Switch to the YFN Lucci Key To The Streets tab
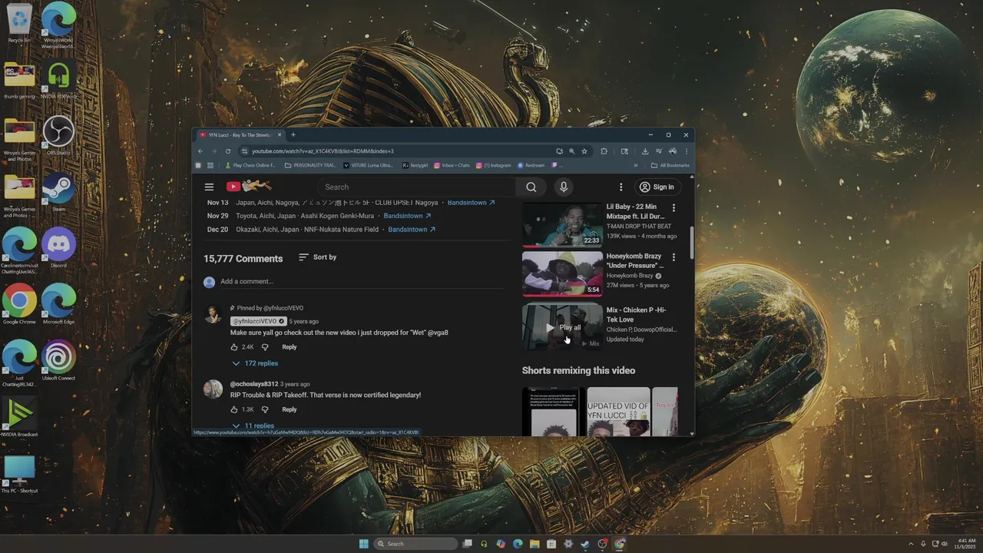This screenshot has height=553, width=983. point(240,134)
